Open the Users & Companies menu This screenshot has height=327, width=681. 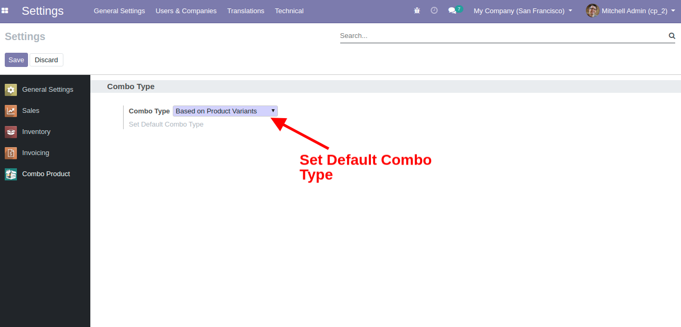(x=186, y=11)
